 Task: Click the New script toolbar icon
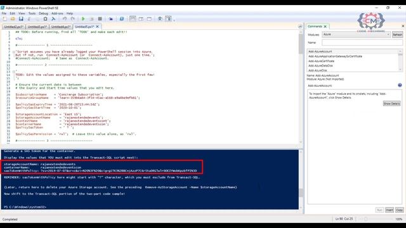pyautogui.click(x=4, y=19)
